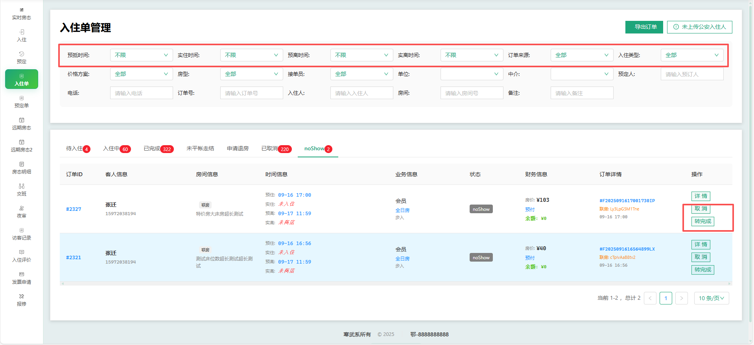The width and height of the screenshot is (754, 345).
Task: Click 未上传公安入住人 button
Action: click(699, 27)
